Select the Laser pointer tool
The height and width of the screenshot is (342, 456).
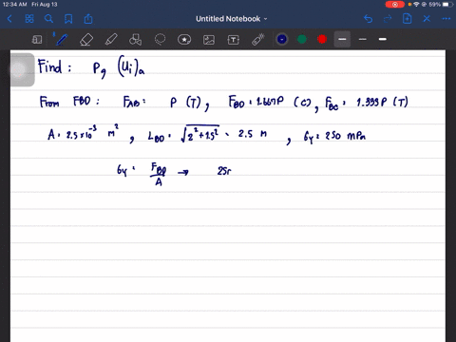coord(258,40)
